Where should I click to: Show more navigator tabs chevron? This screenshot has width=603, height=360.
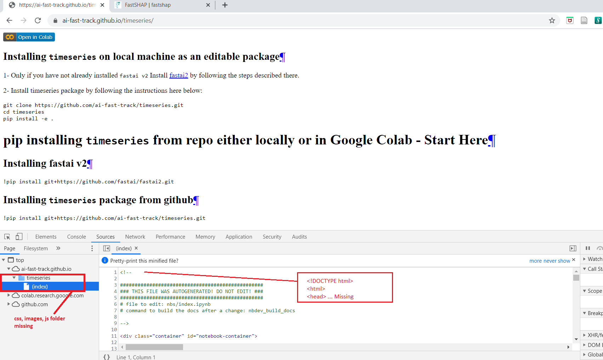tap(58, 248)
